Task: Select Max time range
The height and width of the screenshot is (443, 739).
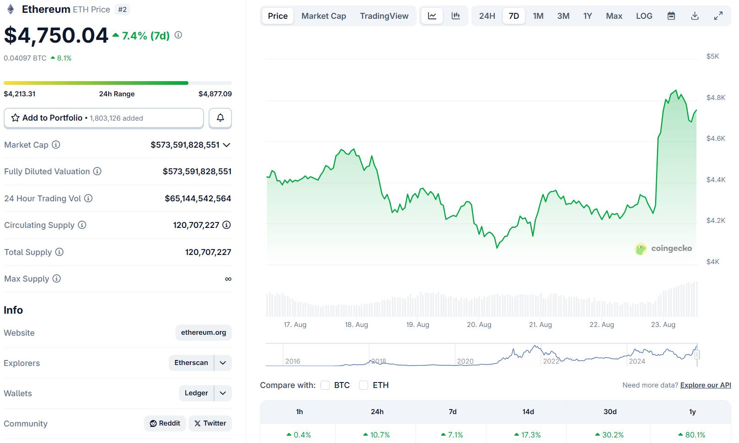Action: point(614,16)
